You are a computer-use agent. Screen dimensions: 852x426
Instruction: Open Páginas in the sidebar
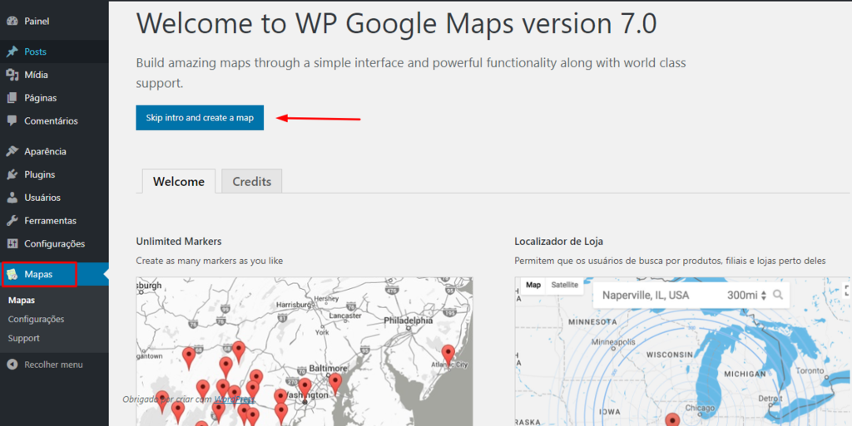[x=54, y=97]
